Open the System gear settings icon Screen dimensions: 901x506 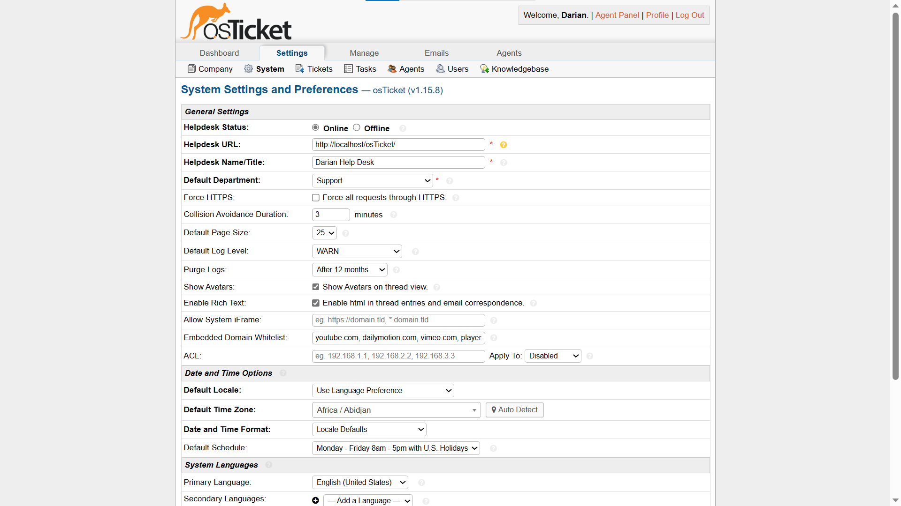(x=248, y=69)
